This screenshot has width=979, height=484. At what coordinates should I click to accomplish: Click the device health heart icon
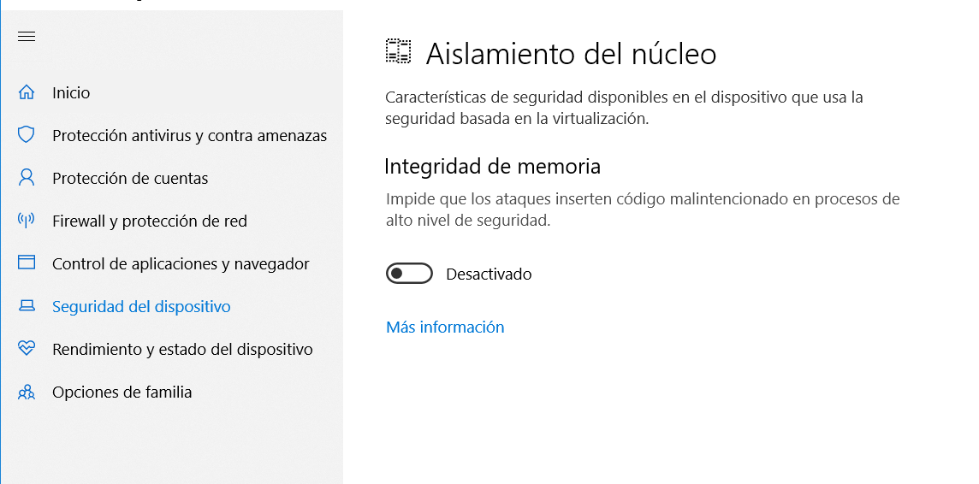point(27,349)
